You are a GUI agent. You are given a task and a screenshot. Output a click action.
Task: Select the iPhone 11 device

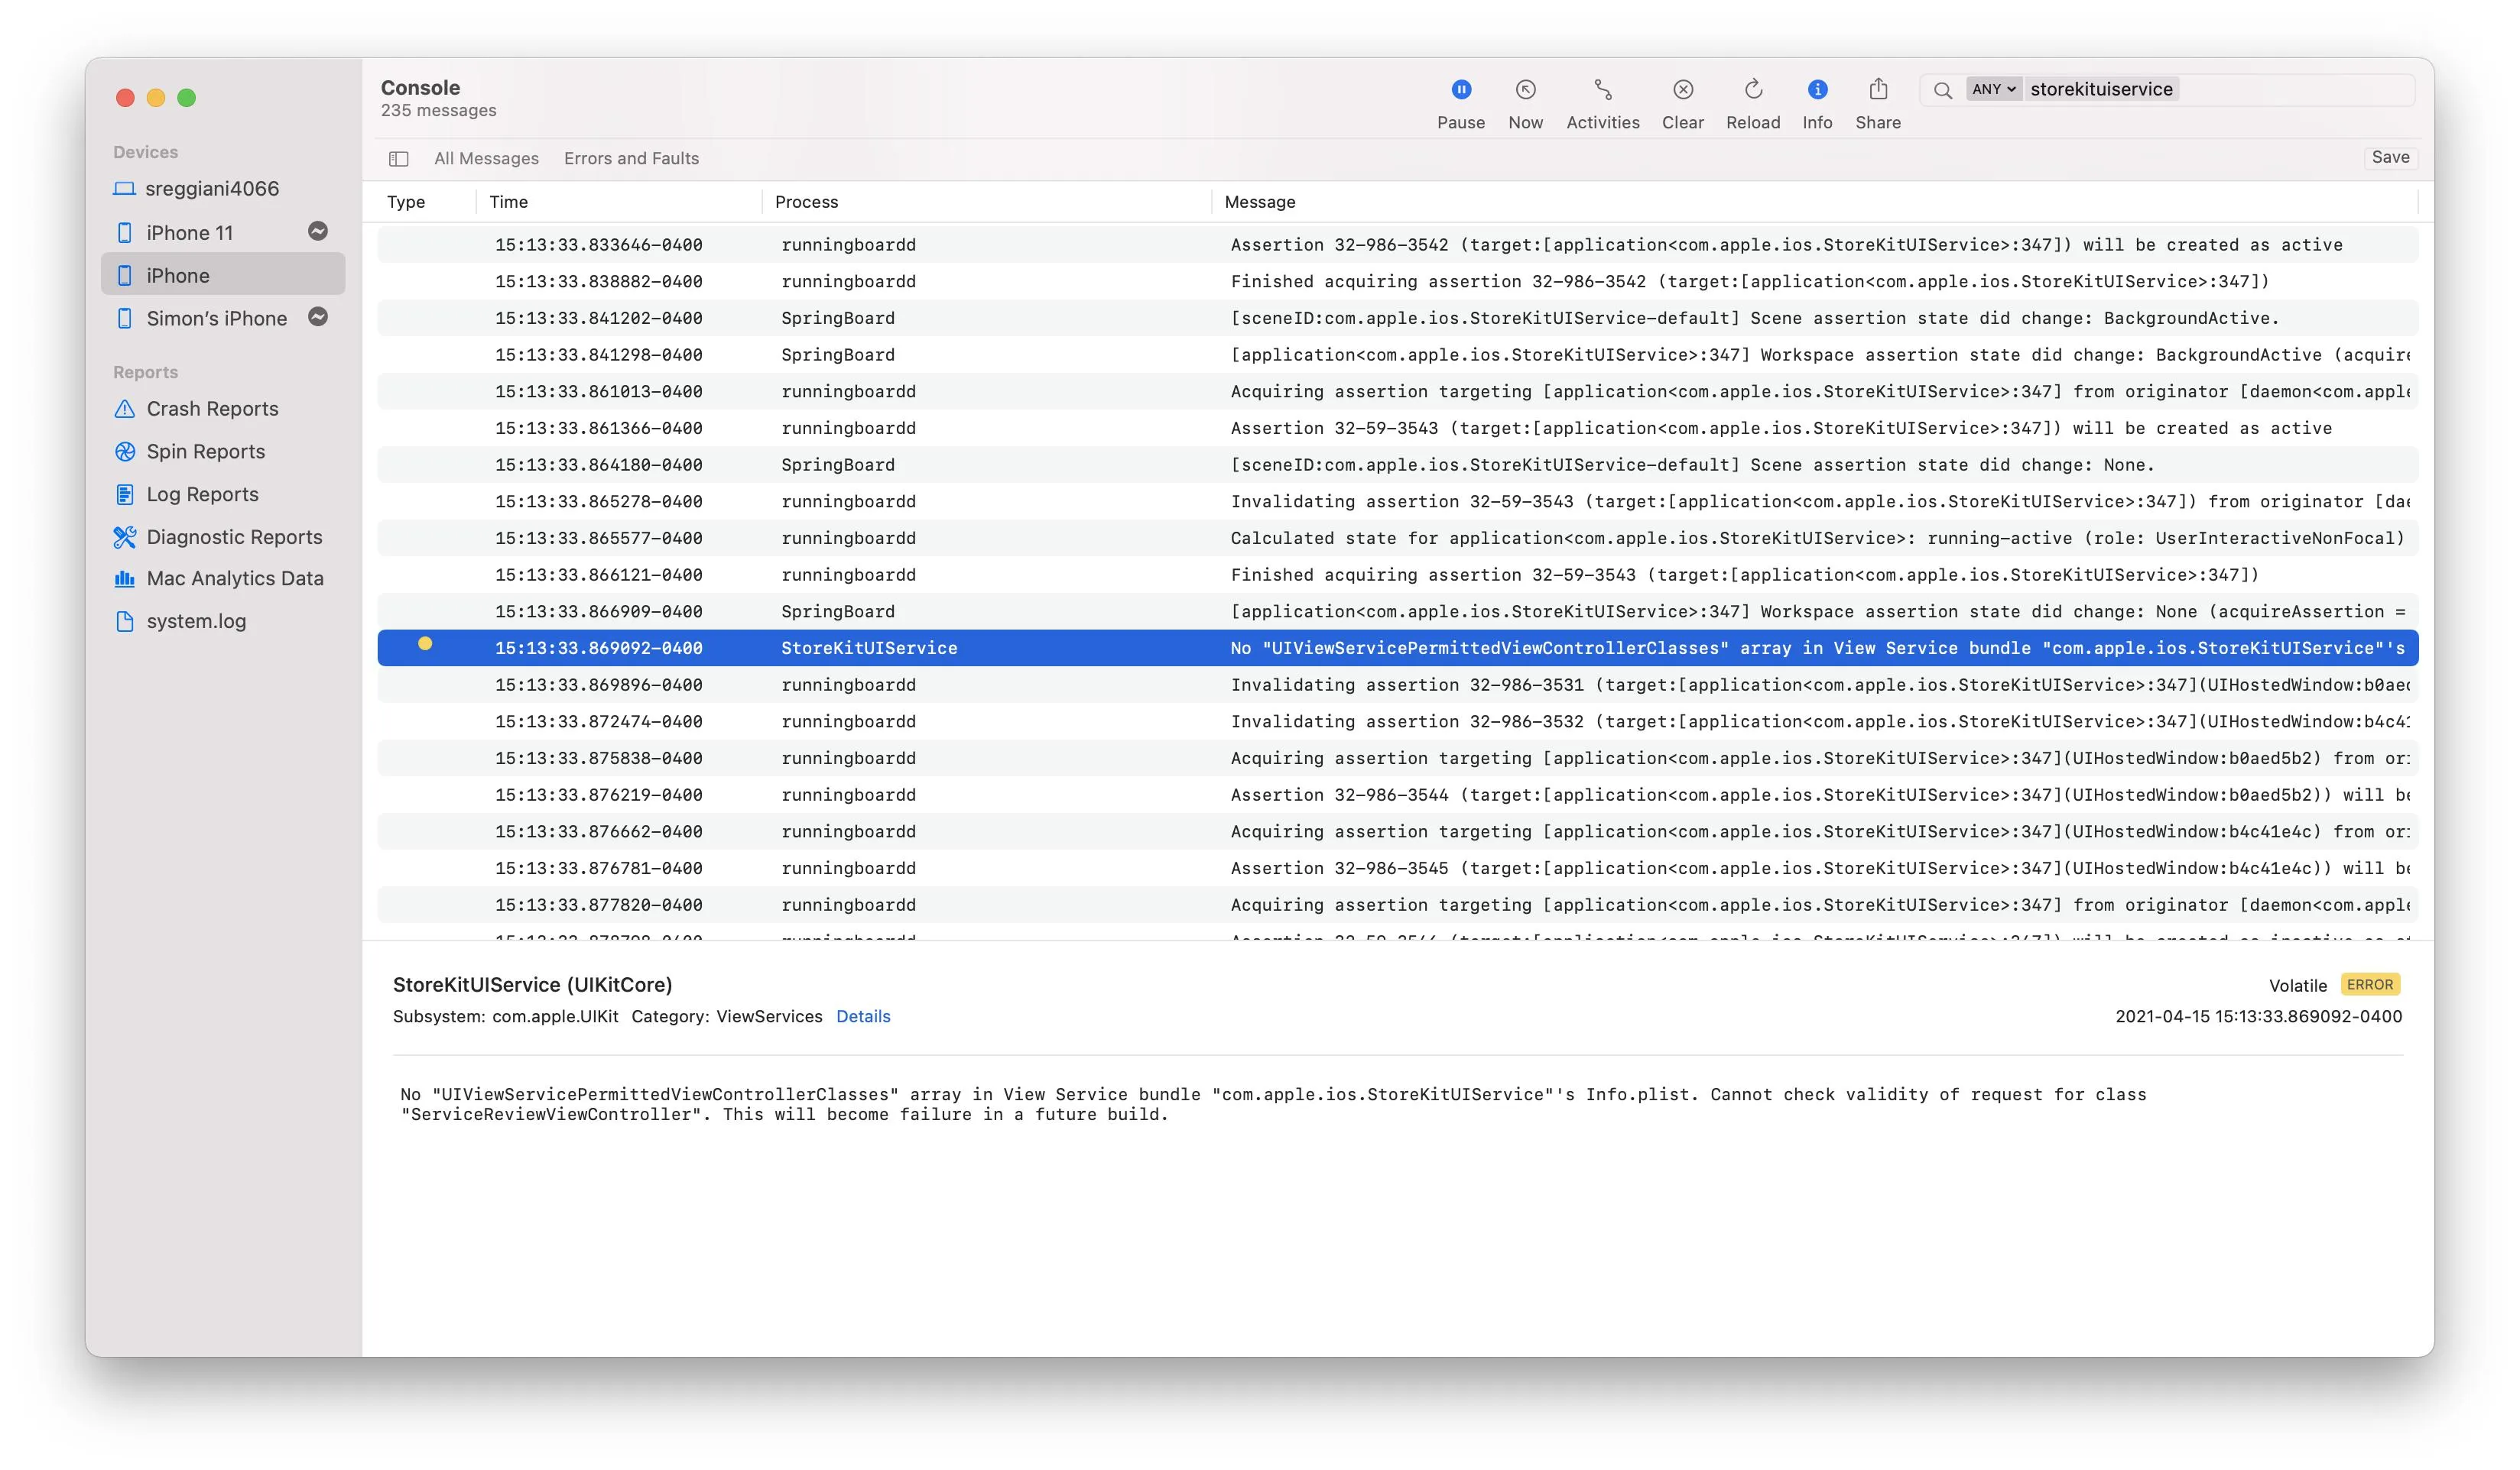[189, 233]
